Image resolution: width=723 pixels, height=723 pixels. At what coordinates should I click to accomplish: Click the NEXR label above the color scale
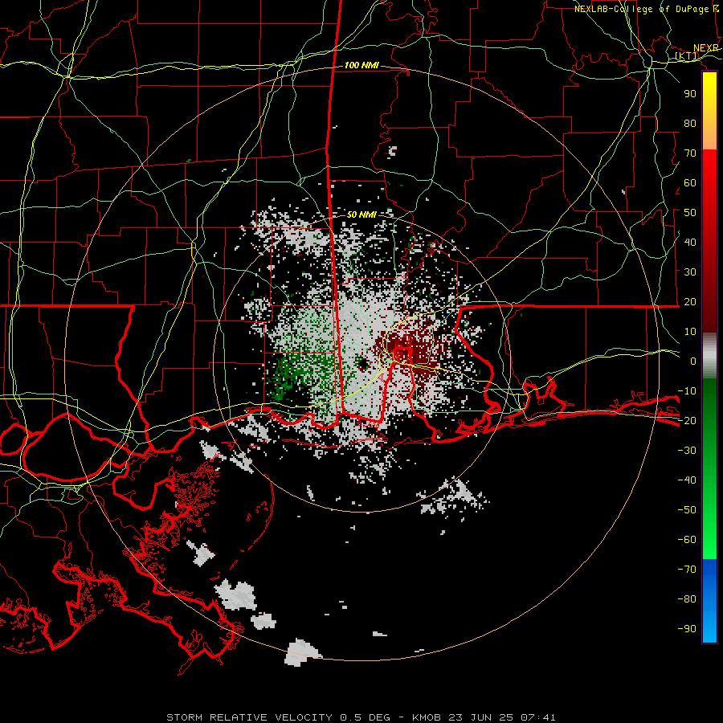click(705, 48)
